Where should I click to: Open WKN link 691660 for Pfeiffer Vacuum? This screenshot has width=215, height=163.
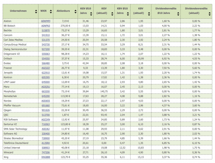tap(46, 106)
